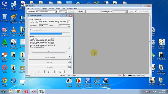Screen dimensions: 168x94
Task: Click the volume icon in system tray
Action: tap(155, 92)
